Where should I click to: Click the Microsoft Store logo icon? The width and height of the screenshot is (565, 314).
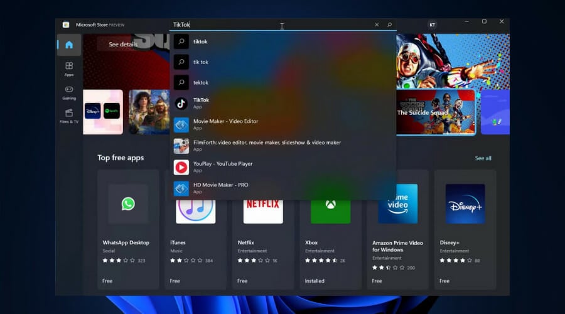tap(65, 25)
